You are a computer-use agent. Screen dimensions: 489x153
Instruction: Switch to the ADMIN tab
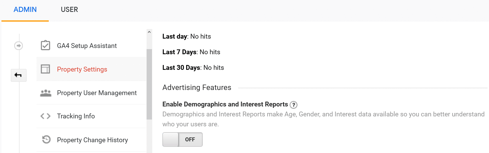[25, 10]
